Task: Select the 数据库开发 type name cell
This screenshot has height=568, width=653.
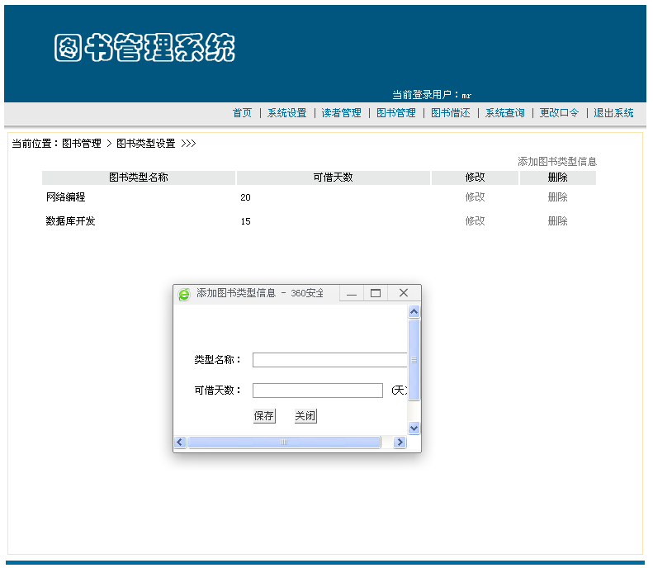Action: tap(70, 220)
